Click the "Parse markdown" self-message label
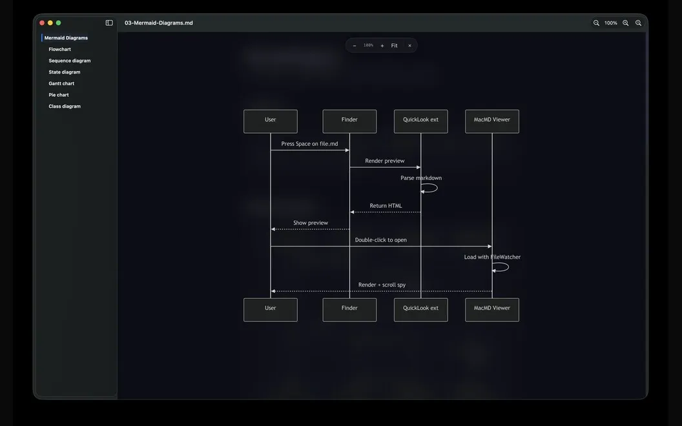The height and width of the screenshot is (426, 682). pos(421,177)
